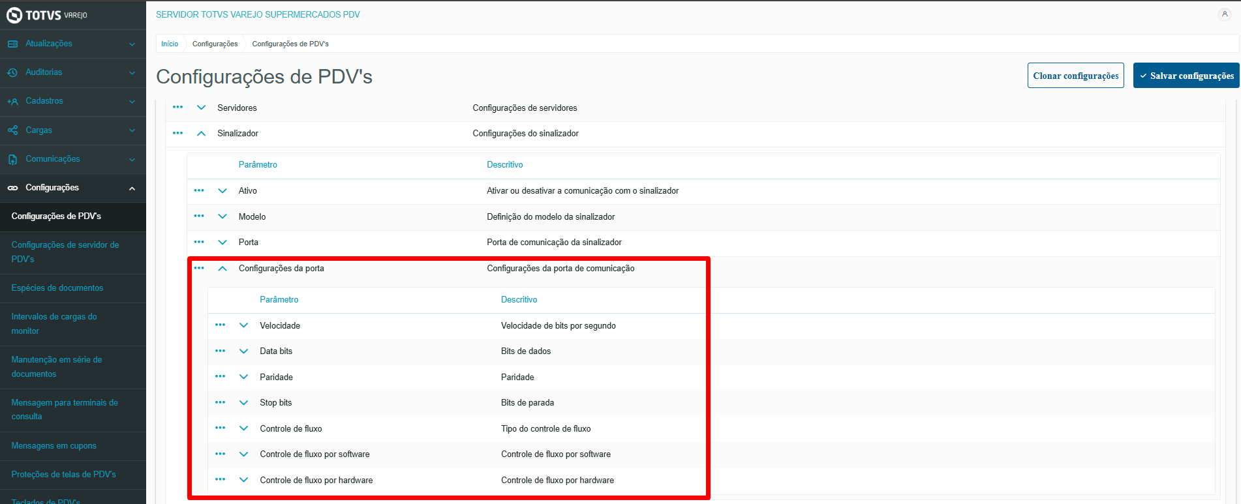Click 'Tipo do controle de fluxo' description
This screenshot has width=1241, height=504.
pos(546,428)
